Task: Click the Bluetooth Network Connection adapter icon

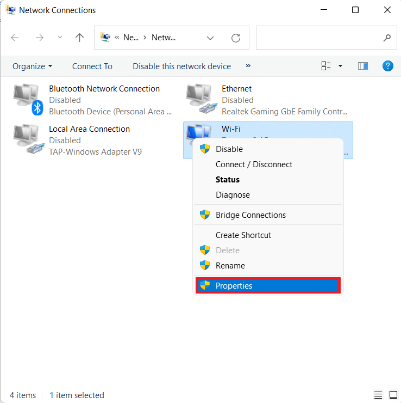Action: tap(28, 100)
